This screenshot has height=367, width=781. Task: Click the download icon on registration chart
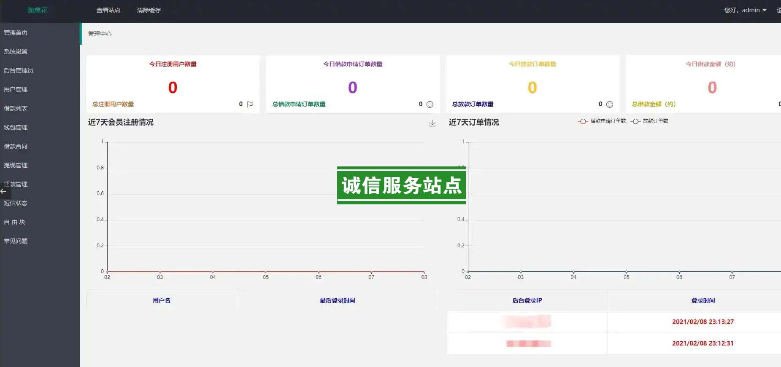point(432,123)
